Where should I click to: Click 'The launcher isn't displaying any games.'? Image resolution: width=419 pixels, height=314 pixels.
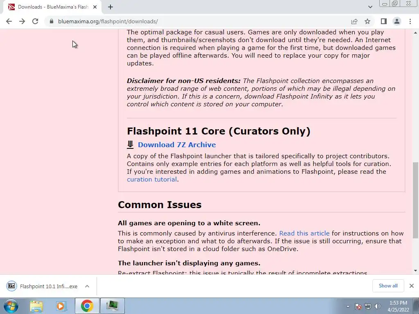[x=189, y=263]
